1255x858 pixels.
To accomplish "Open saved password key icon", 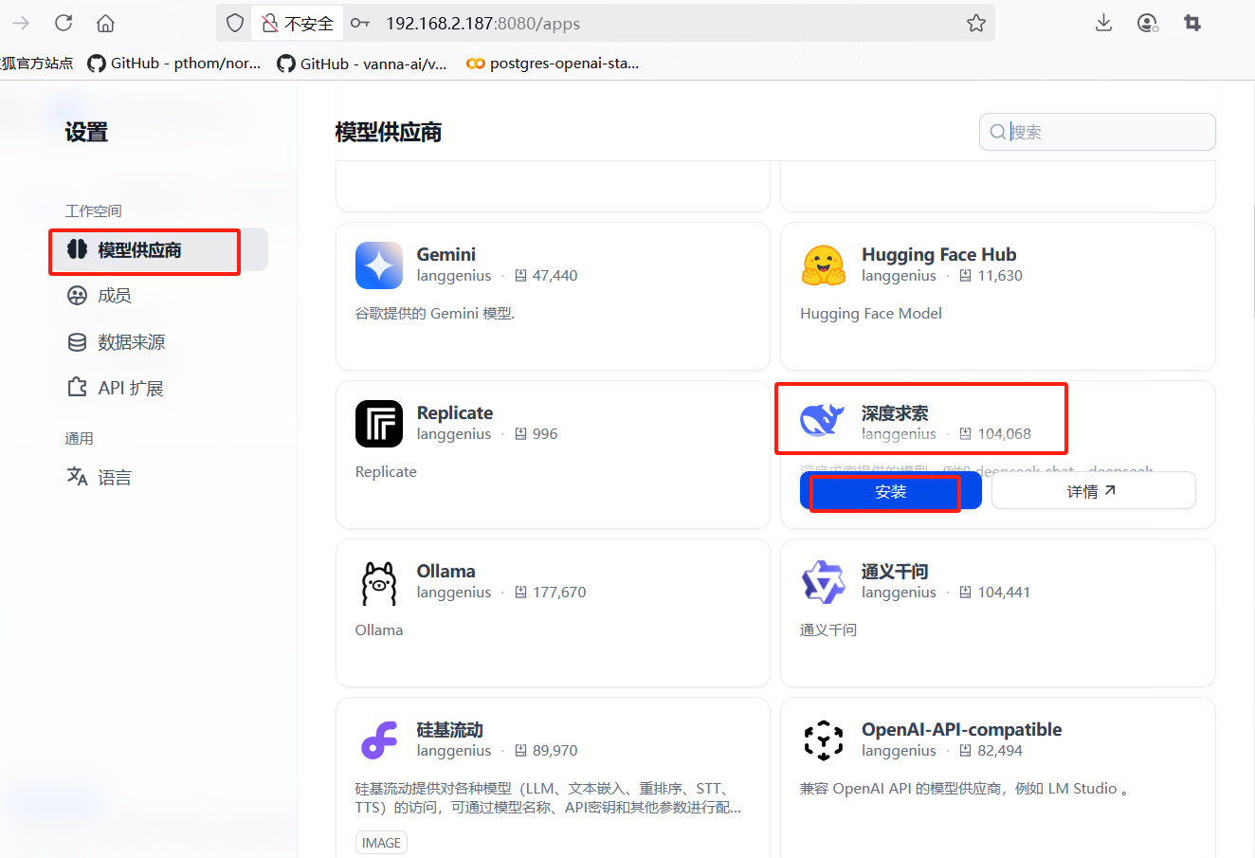I will pos(359,23).
